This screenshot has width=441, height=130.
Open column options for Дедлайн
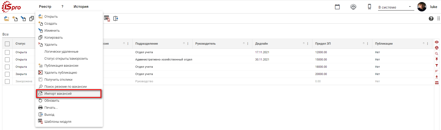308,44
